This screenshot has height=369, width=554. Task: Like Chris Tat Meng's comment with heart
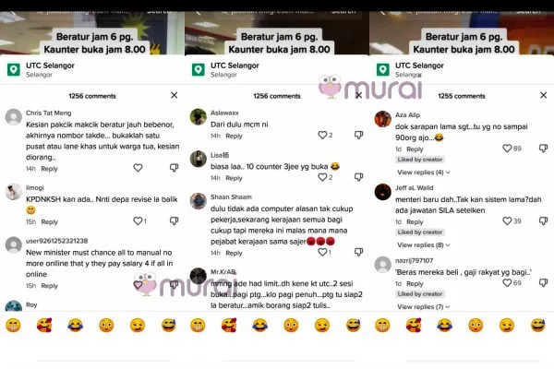138,168
